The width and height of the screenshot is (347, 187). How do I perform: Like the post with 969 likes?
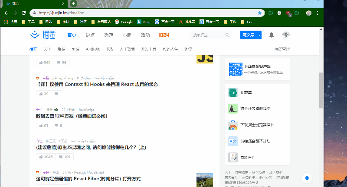[x=45, y=63]
